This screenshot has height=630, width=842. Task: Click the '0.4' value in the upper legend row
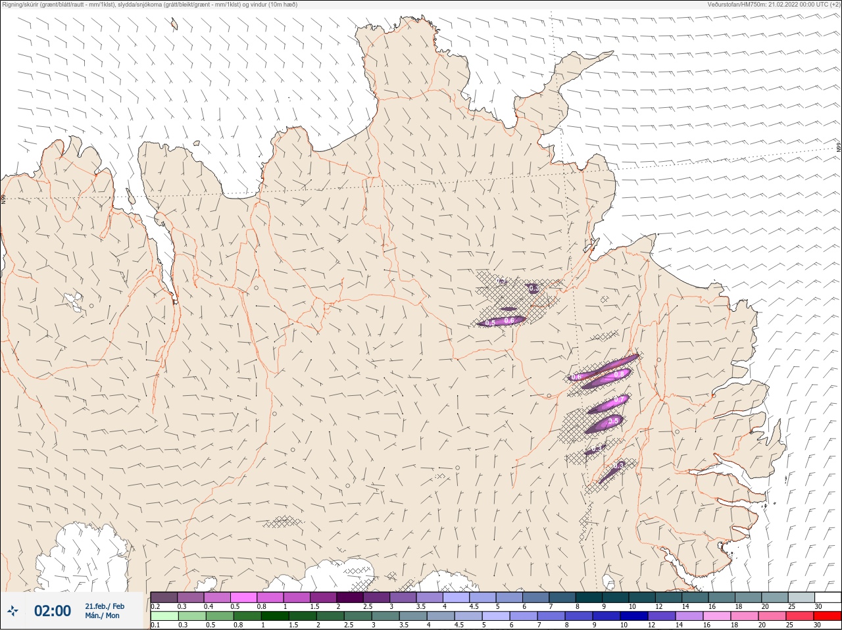point(209,606)
